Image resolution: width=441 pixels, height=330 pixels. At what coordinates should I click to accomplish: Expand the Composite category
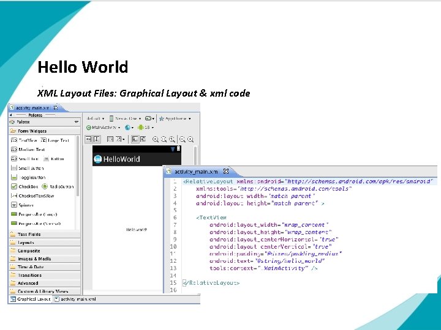[45, 251]
